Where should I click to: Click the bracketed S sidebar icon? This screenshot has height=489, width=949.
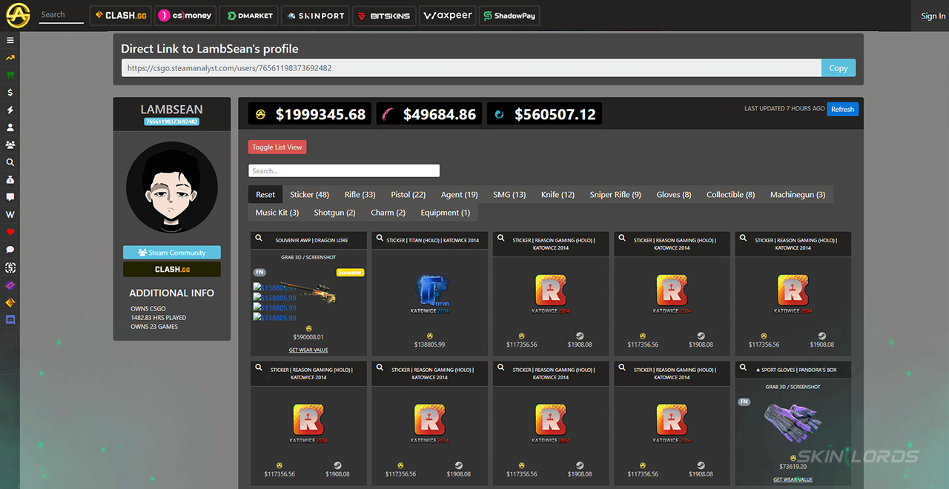(10, 267)
